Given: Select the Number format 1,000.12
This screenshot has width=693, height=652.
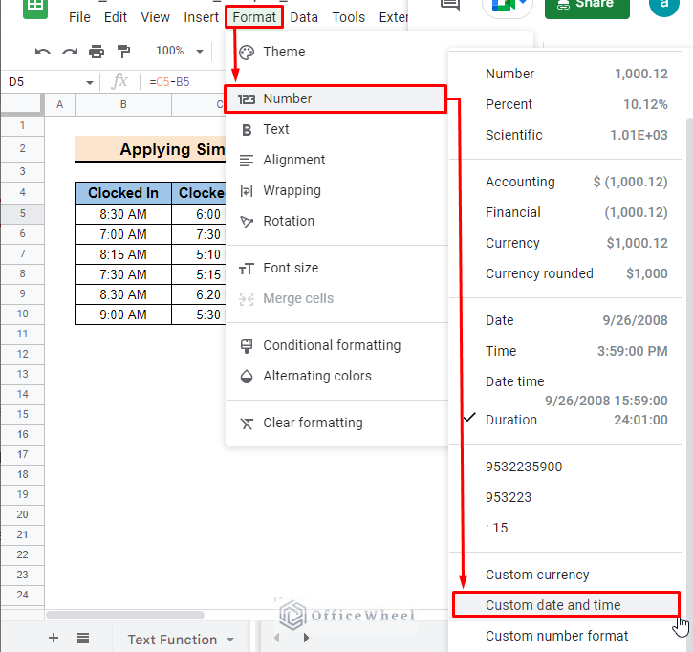Looking at the screenshot, I should tap(566, 74).
